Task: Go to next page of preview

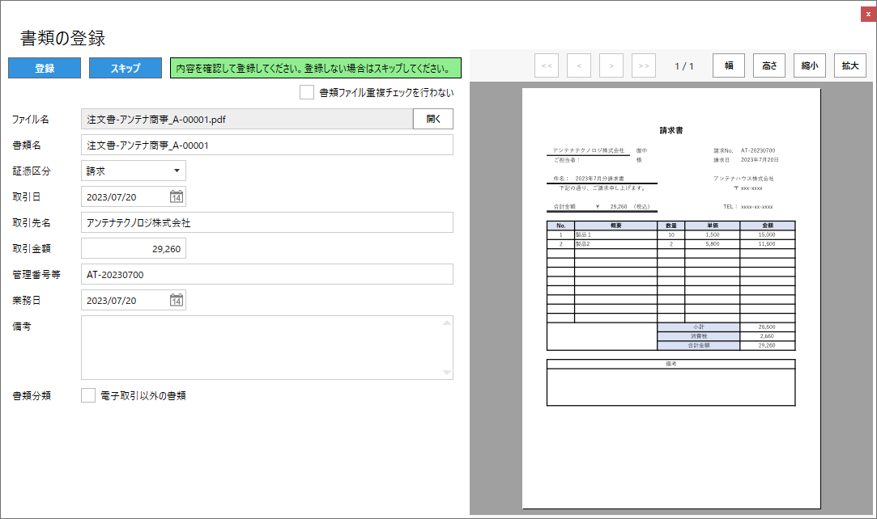Action: point(611,66)
